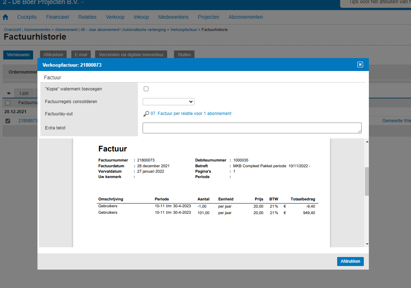
Task: Click the Home icon in navigation bar
Action: coord(5,17)
